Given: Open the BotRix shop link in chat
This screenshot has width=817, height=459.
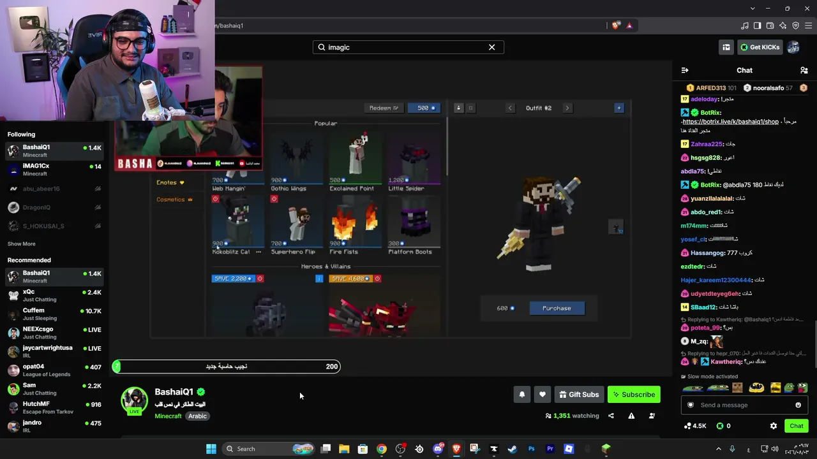Looking at the screenshot, I should pos(731,122).
